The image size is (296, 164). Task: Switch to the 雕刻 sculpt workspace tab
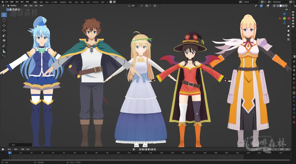[47, 2]
